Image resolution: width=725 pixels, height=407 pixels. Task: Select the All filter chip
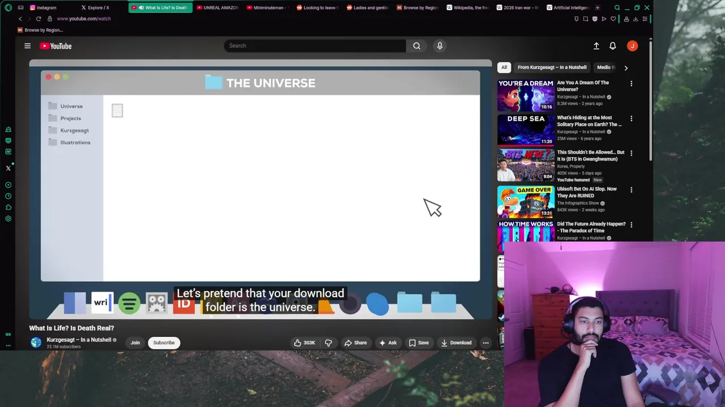point(504,67)
